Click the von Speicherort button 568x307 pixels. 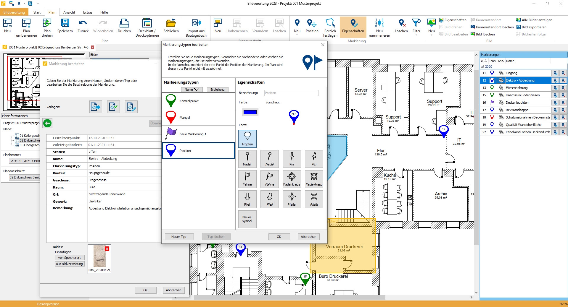70,258
